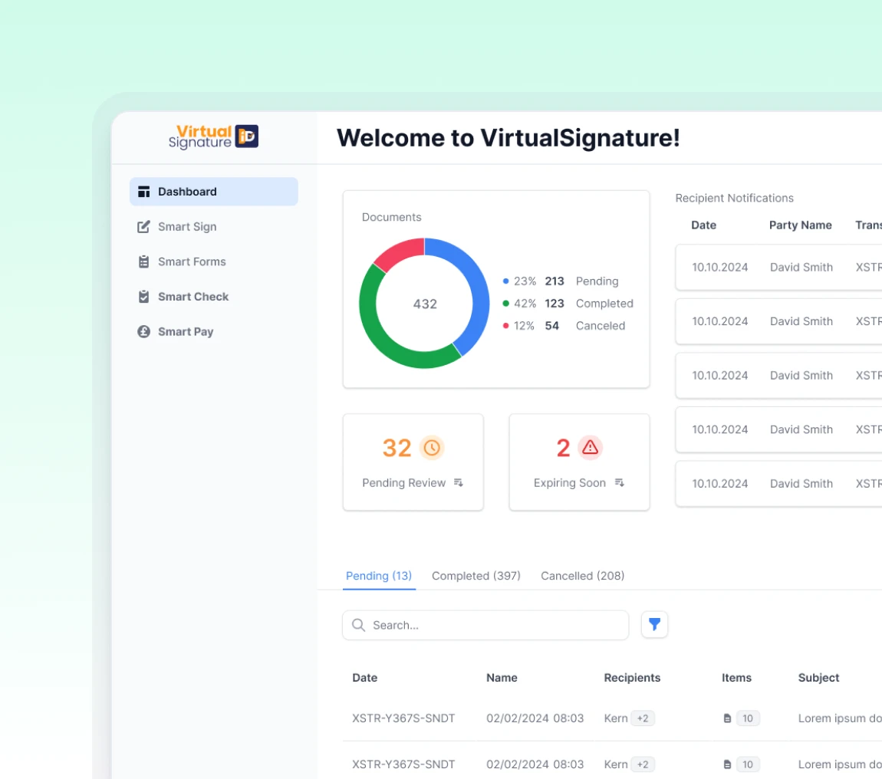Click the Smart Pay coin icon

[144, 332]
